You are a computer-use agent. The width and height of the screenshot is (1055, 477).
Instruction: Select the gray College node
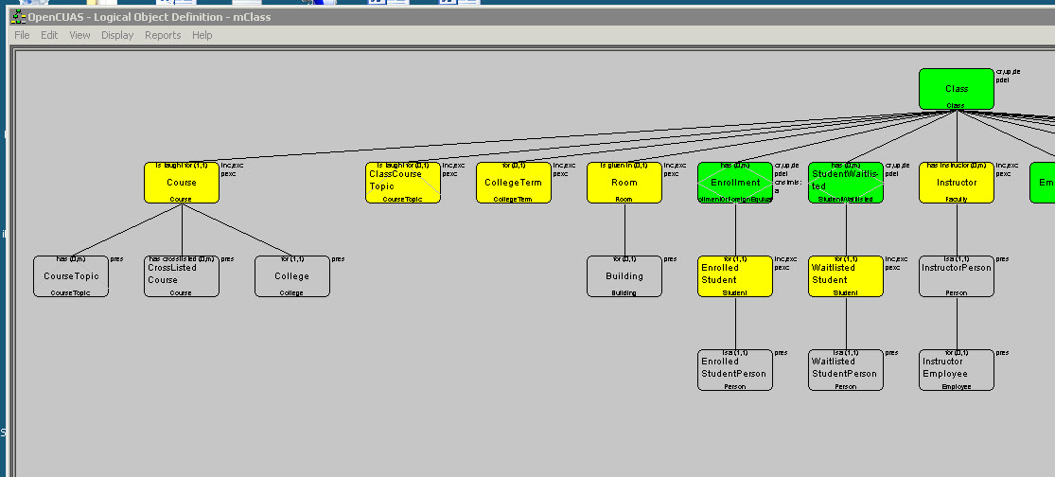[292, 275]
